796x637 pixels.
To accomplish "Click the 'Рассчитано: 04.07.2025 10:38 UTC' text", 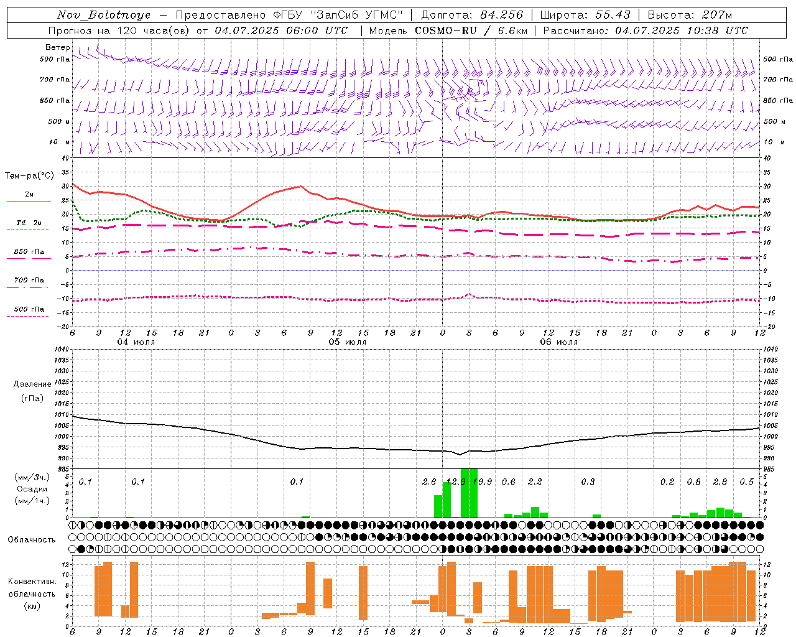I will point(646,30).
